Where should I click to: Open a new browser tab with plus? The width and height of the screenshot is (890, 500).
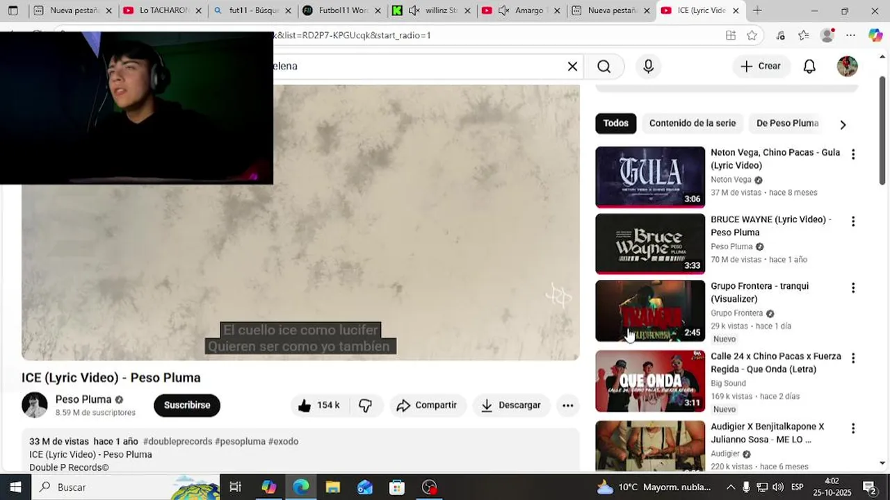pos(757,10)
